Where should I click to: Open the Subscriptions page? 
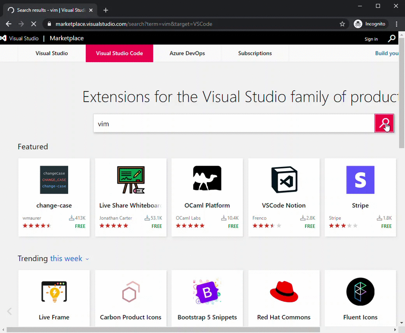255,53
